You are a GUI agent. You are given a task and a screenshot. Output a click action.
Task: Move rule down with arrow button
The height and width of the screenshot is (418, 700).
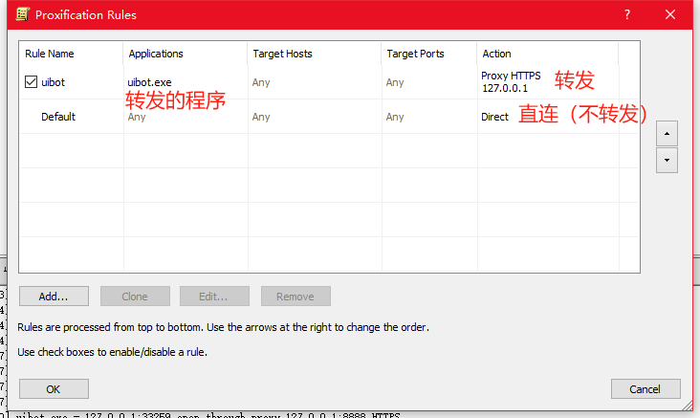tap(667, 160)
